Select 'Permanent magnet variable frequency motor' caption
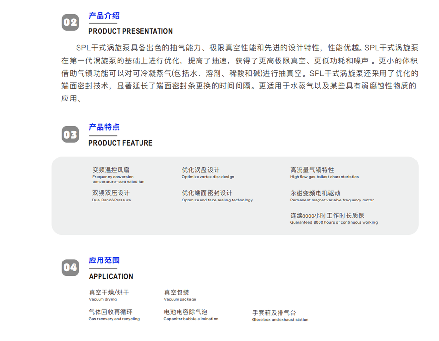The image size is (439, 341). click(x=332, y=200)
